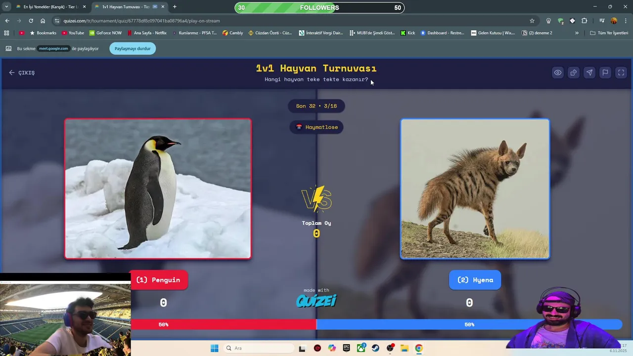Screen dimensions: 633x356
Task: Toggle fullscreen mode icon in quiz header
Action: pos(621,73)
